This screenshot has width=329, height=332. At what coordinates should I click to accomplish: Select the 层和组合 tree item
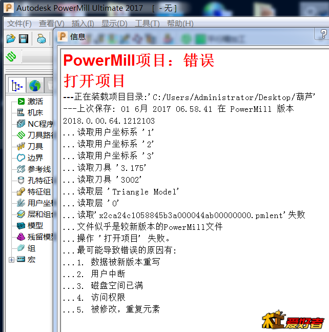40,214
